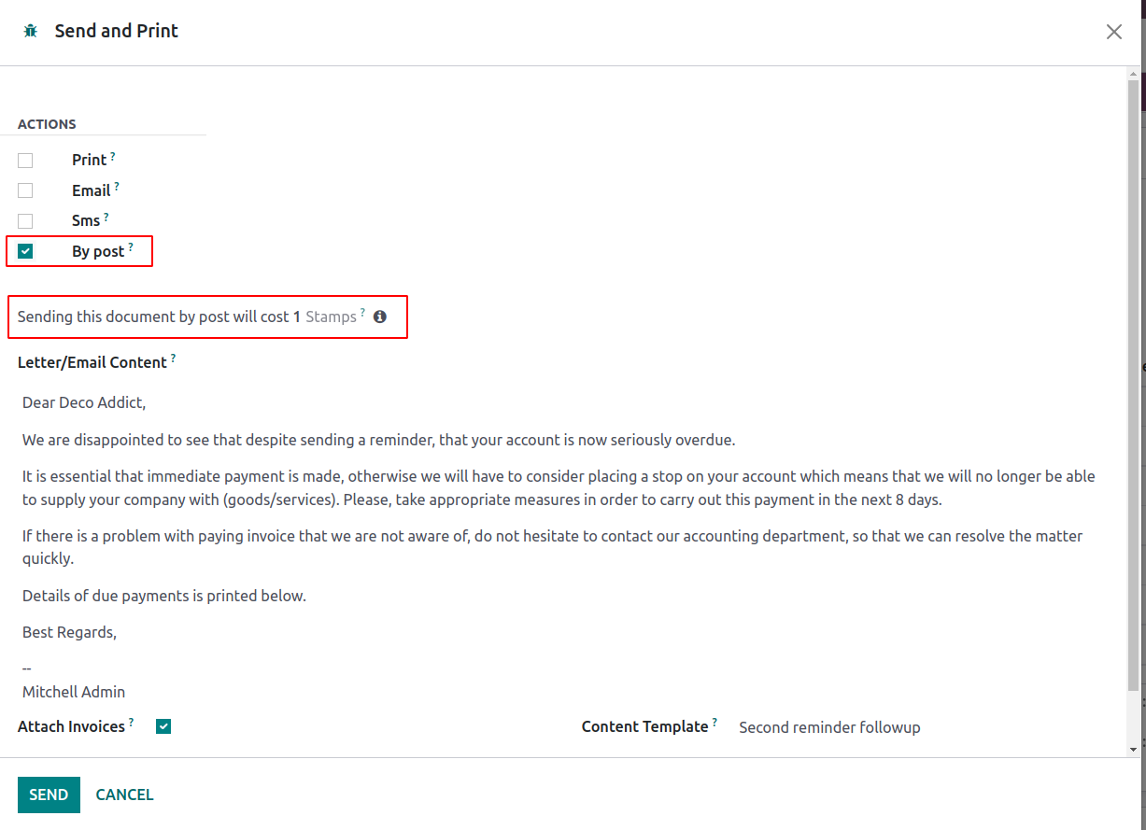The height and width of the screenshot is (830, 1146).
Task: Click help mark beside Letter/Email Content
Action: tap(174, 359)
